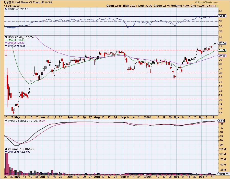Select the USO ticker symbol in the header
The height and width of the screenshot is (179, 230).
[x=8, y=2]
